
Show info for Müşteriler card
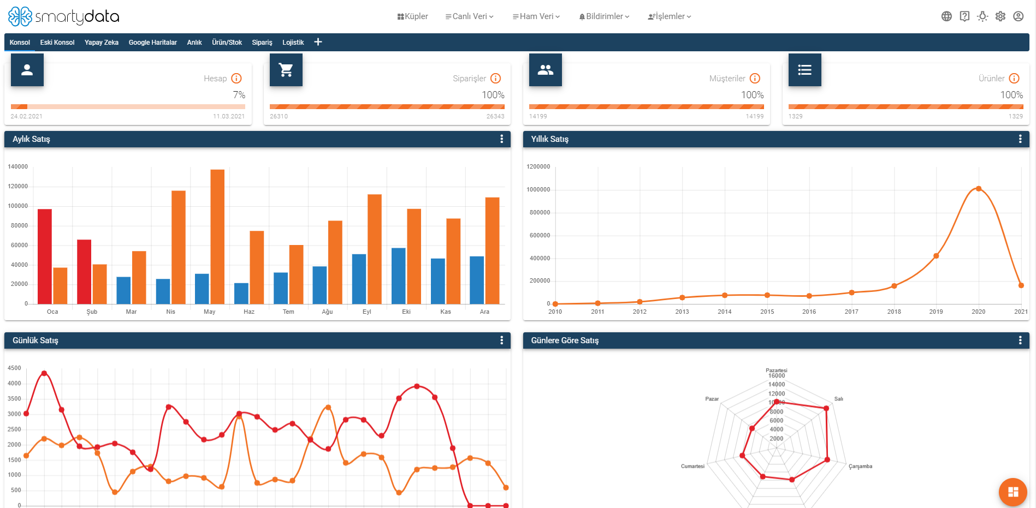pyautogui.click(x=755, y=79)
